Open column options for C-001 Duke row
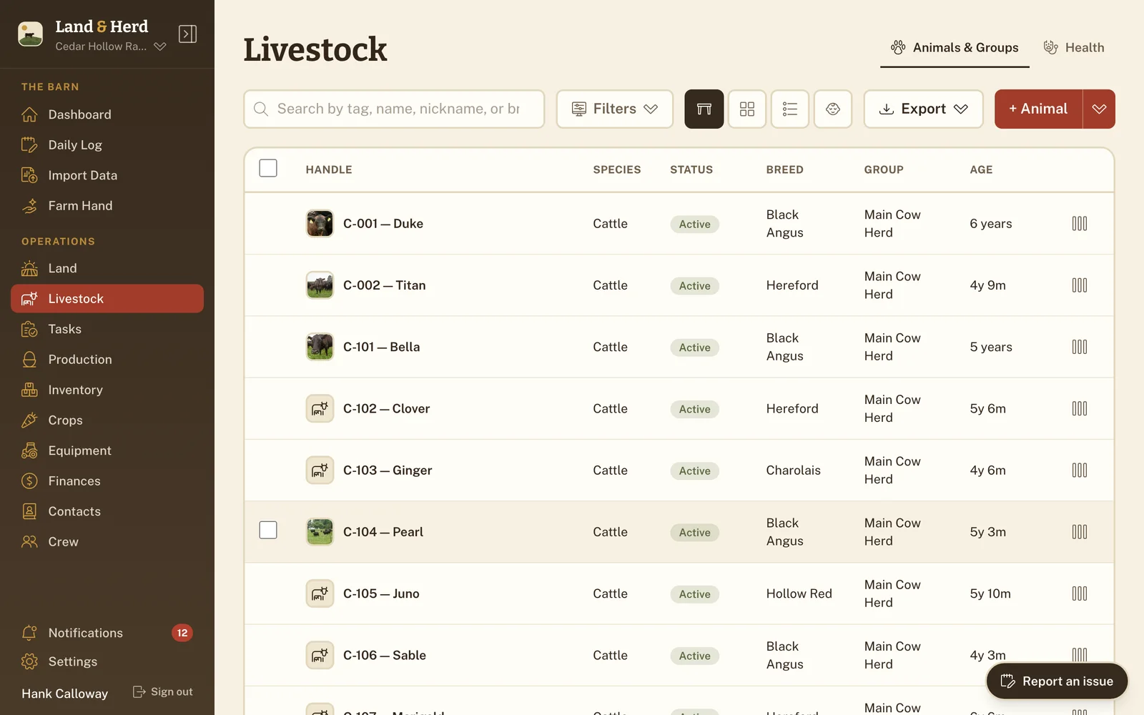The width and height of the screenshot is (1144, 715). (1080, 224)
